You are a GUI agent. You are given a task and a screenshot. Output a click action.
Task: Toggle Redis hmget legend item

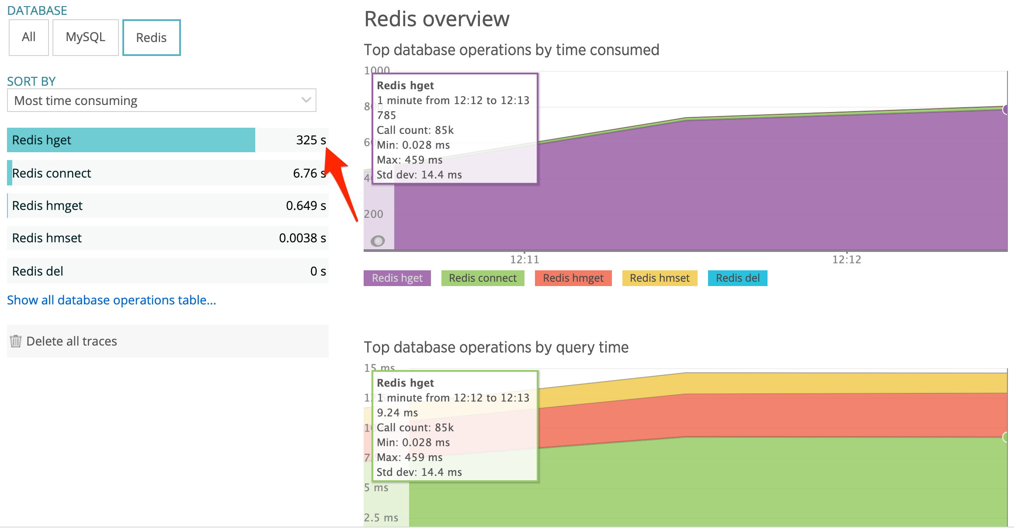pos(573,278)
